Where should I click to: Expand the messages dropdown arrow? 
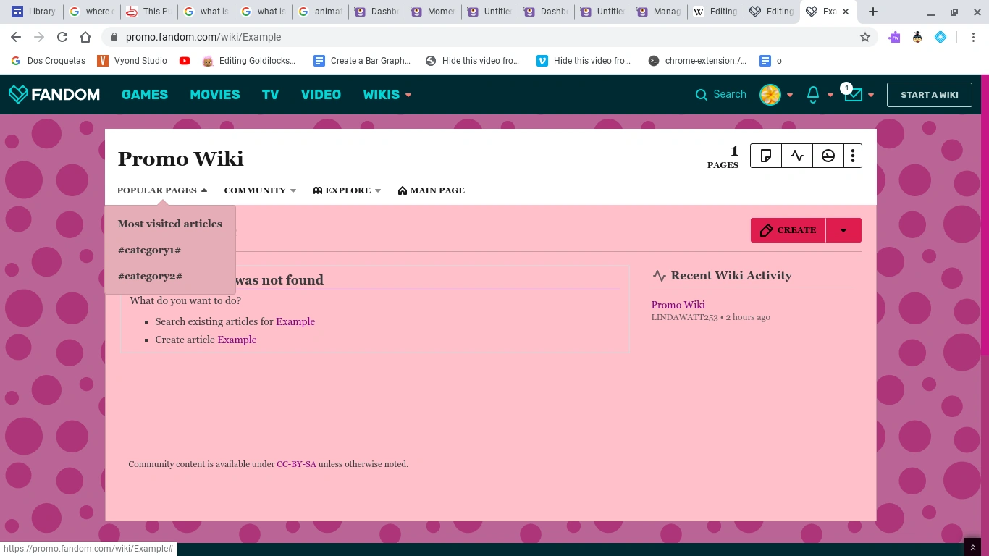click(871, 95)
